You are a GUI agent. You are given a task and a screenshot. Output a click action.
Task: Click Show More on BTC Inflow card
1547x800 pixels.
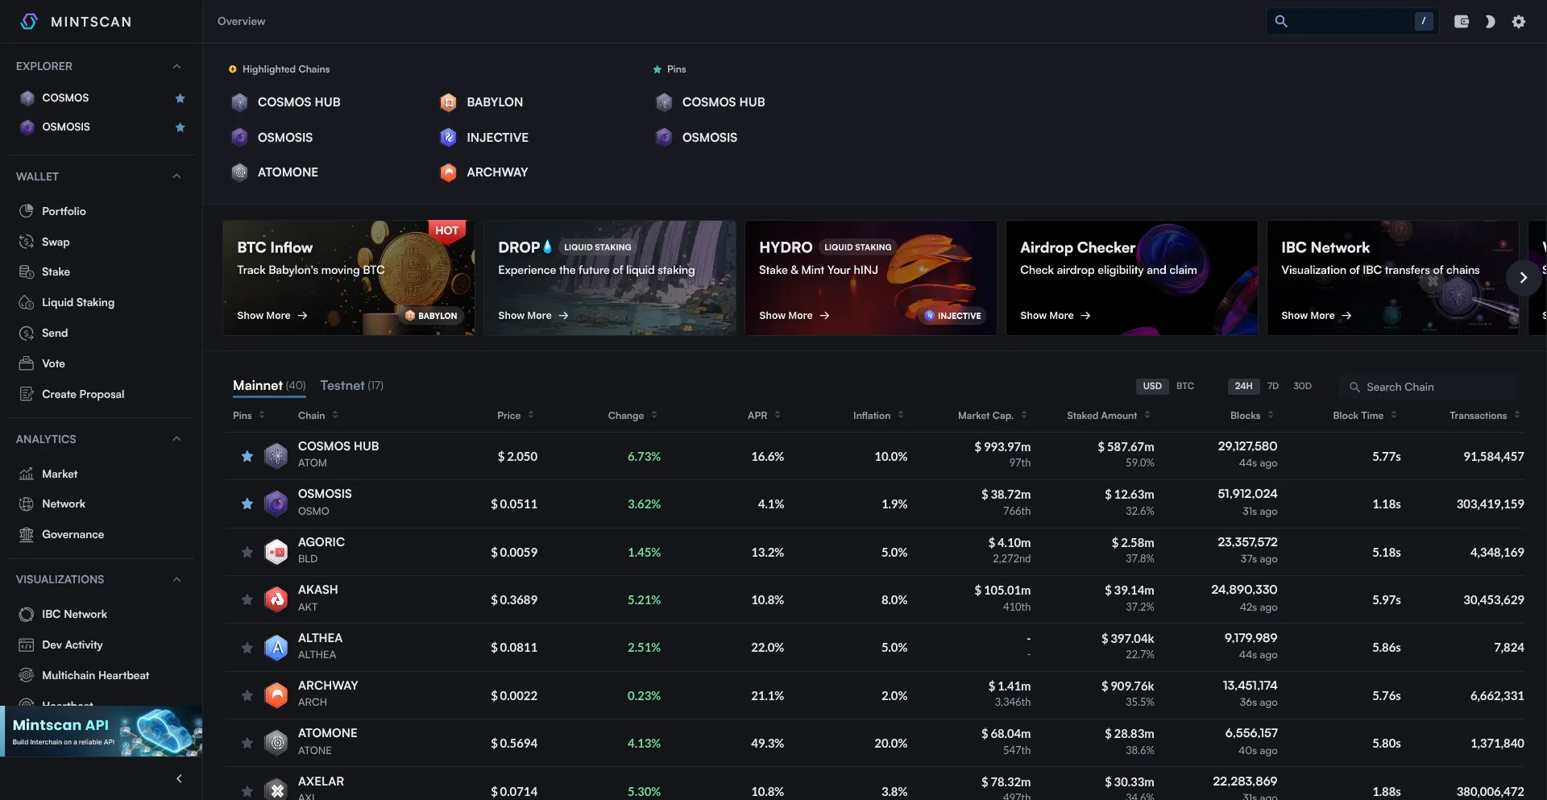pyautogui.click(x=272, y=316)
